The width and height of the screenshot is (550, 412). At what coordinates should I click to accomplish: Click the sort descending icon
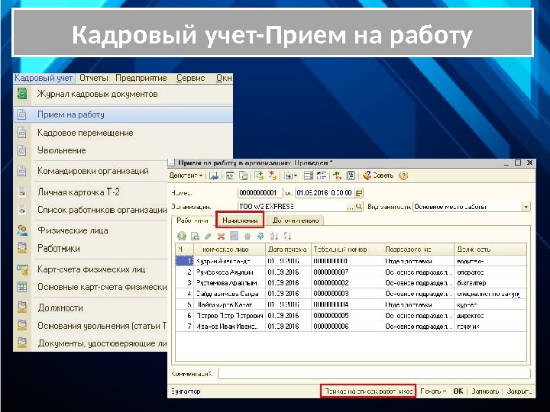(287, 236)
